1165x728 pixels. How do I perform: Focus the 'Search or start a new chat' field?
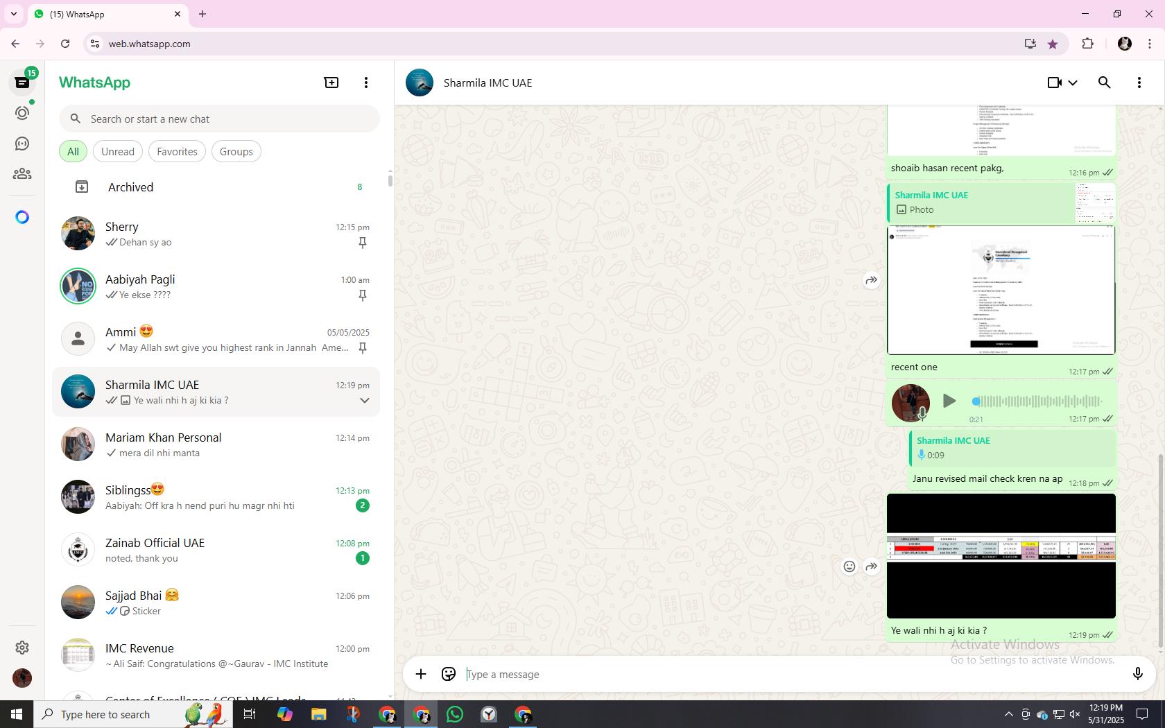(x=219, y=119)
